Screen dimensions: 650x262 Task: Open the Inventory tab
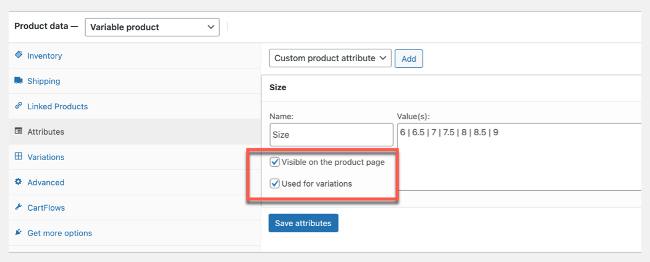44,56
